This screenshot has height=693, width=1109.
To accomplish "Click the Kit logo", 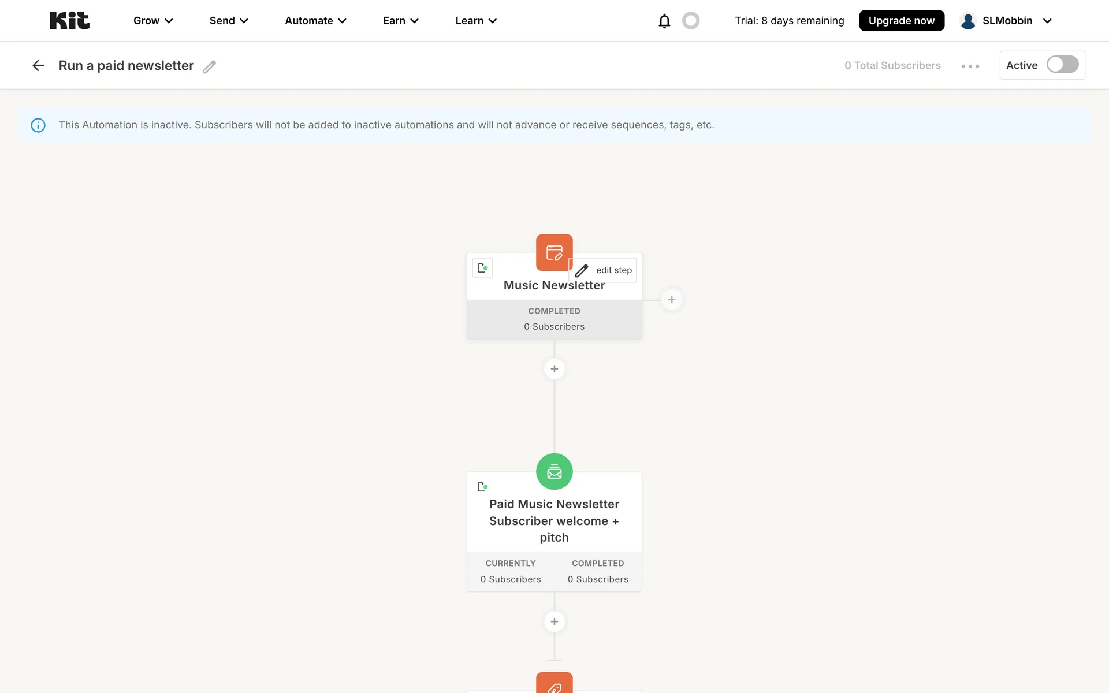I will [69, 21].
